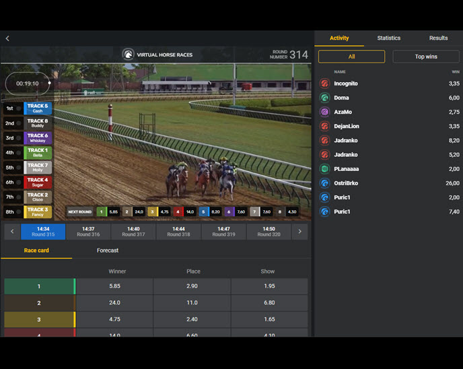
Task: Show previous rounds with left chevron
Action: [x=11, y=232]
